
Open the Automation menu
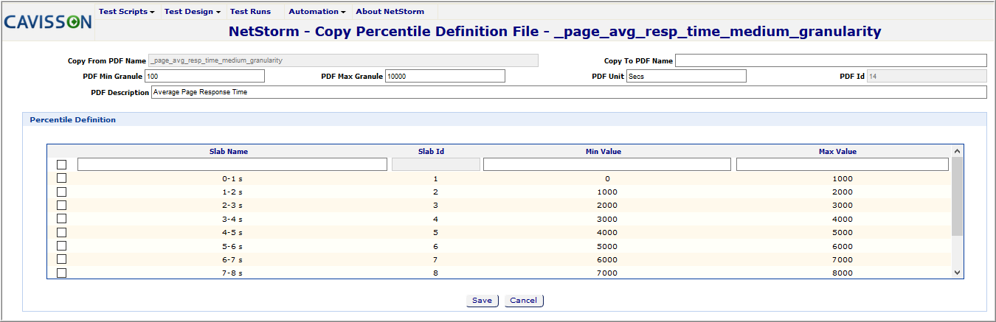point(317,12)
